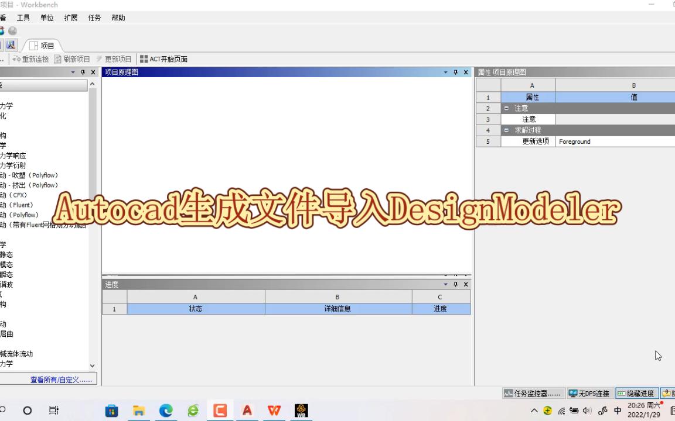Click the 无DPS连接 status indicator
The image size is (675, 421).
pyautogui.click(x=589, y=393)
